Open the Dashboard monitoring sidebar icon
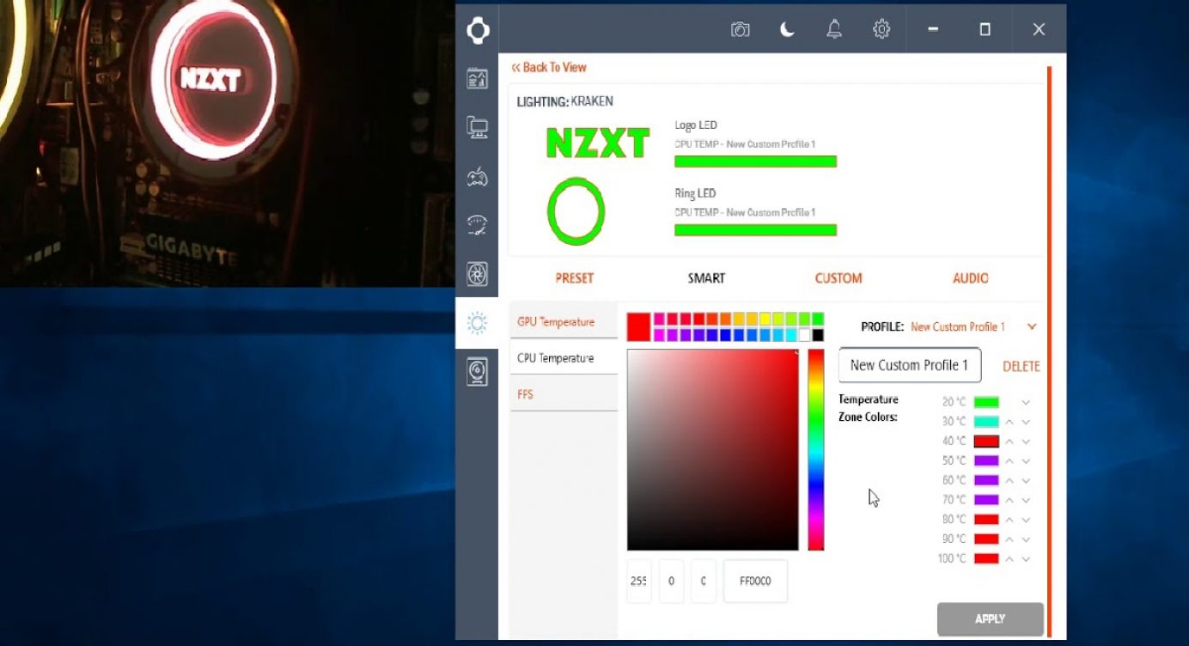 click(x=478, y=79)
